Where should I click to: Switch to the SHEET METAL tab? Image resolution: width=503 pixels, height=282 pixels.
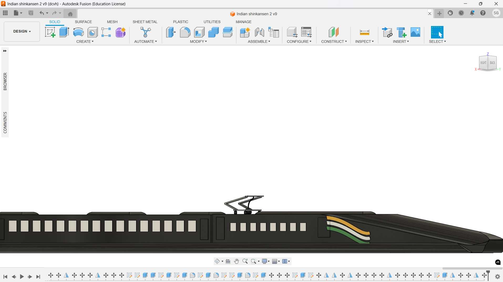145,22
